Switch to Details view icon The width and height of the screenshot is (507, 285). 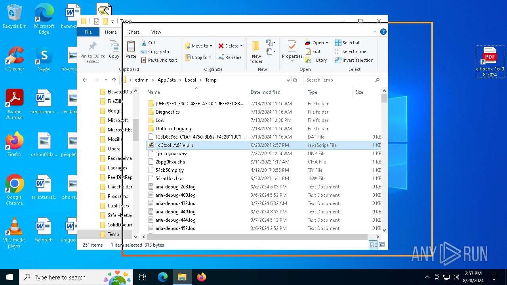[x=373, y=245]
